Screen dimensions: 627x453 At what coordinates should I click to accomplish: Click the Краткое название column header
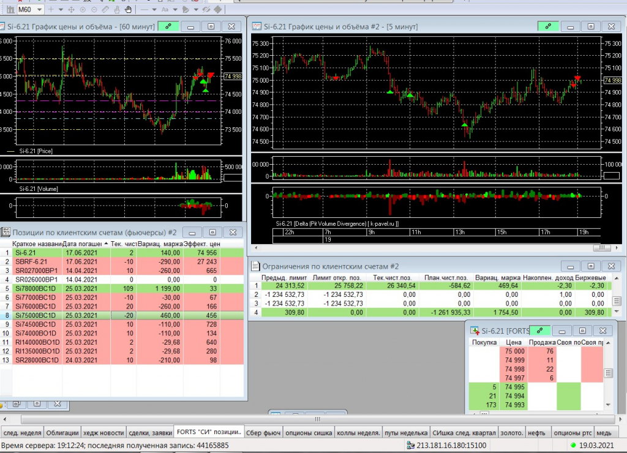pos(37,244)
